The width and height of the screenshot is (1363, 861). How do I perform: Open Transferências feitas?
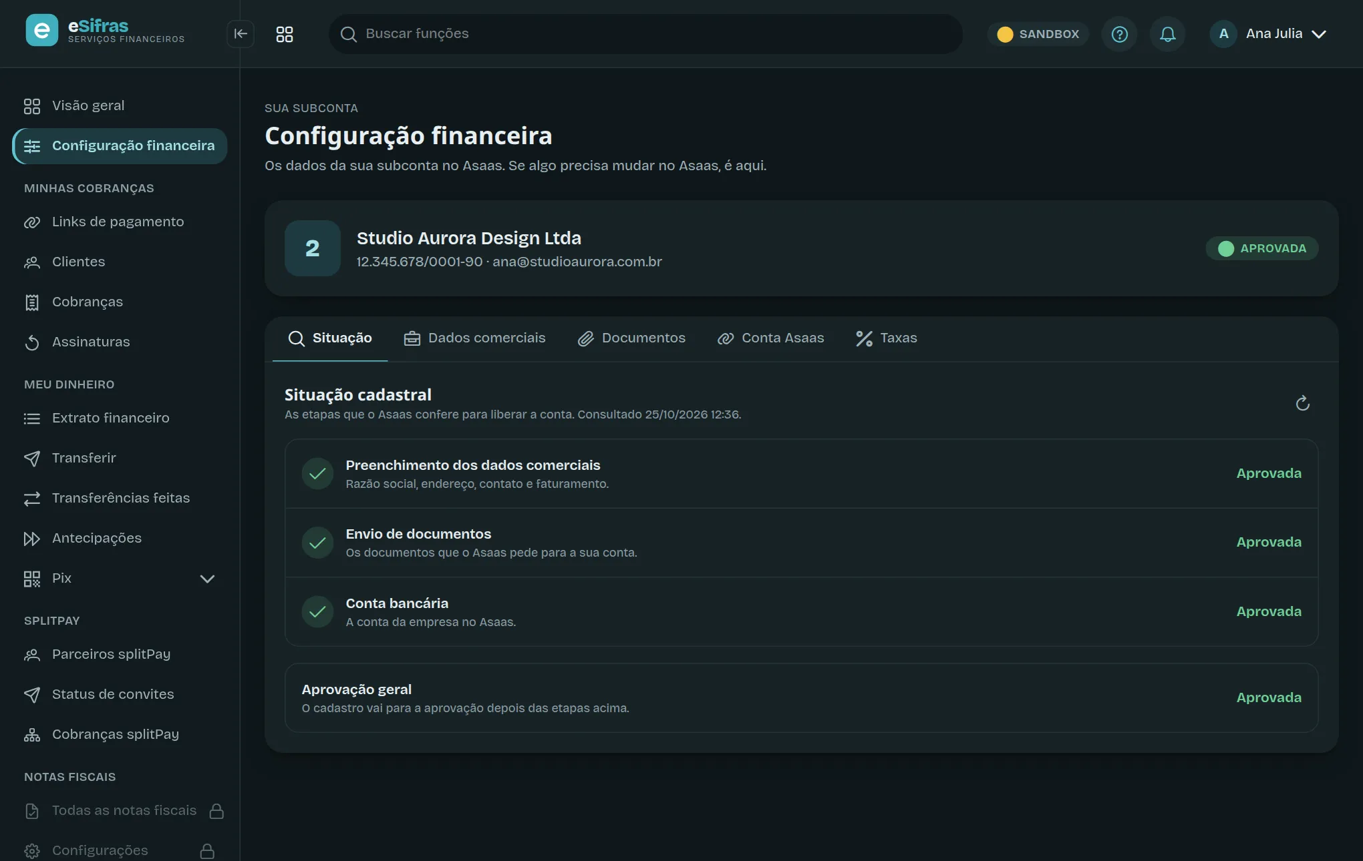120,499
